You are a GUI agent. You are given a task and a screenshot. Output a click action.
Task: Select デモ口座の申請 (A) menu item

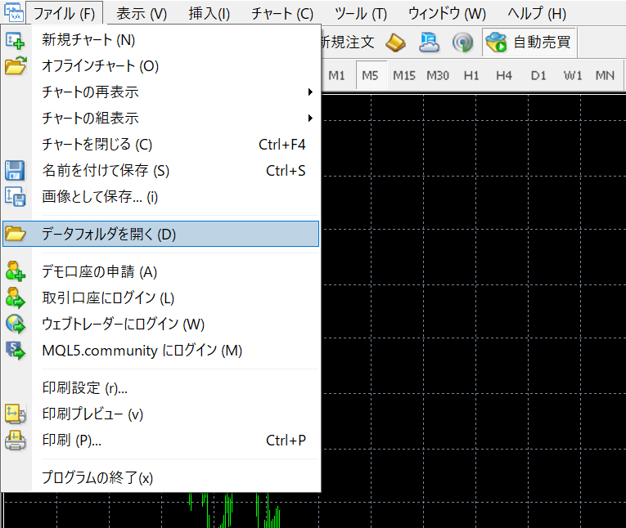160,271
